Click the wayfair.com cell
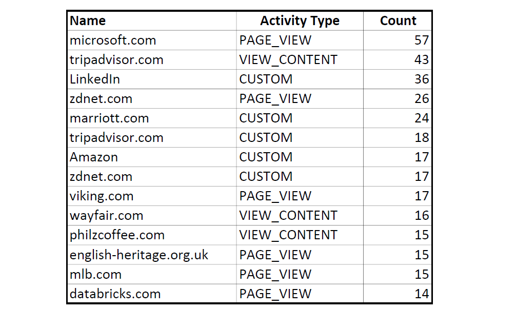 (x=152, y=216)
